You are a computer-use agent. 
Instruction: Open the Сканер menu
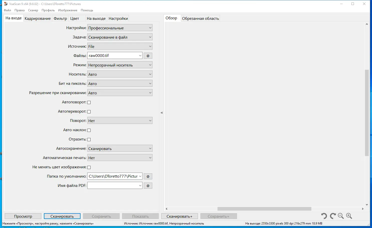[x=33, y=10]
